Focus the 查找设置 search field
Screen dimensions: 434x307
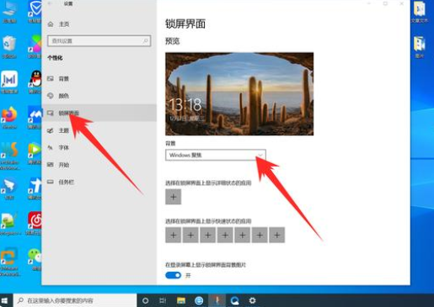pos(99,41)
